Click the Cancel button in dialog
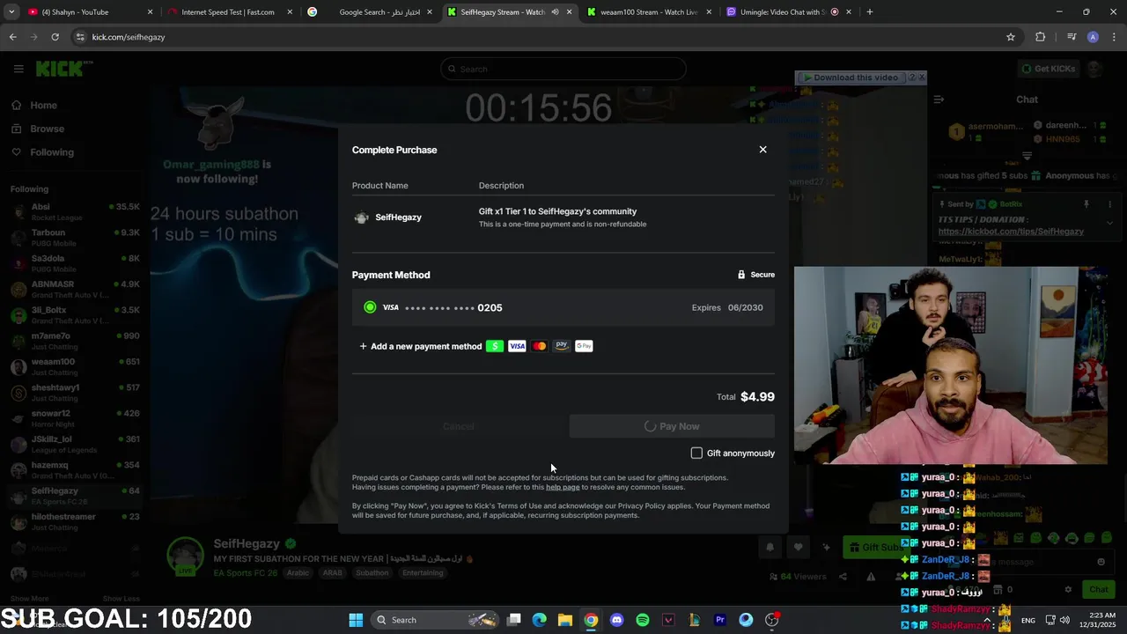 pos(458,426)
